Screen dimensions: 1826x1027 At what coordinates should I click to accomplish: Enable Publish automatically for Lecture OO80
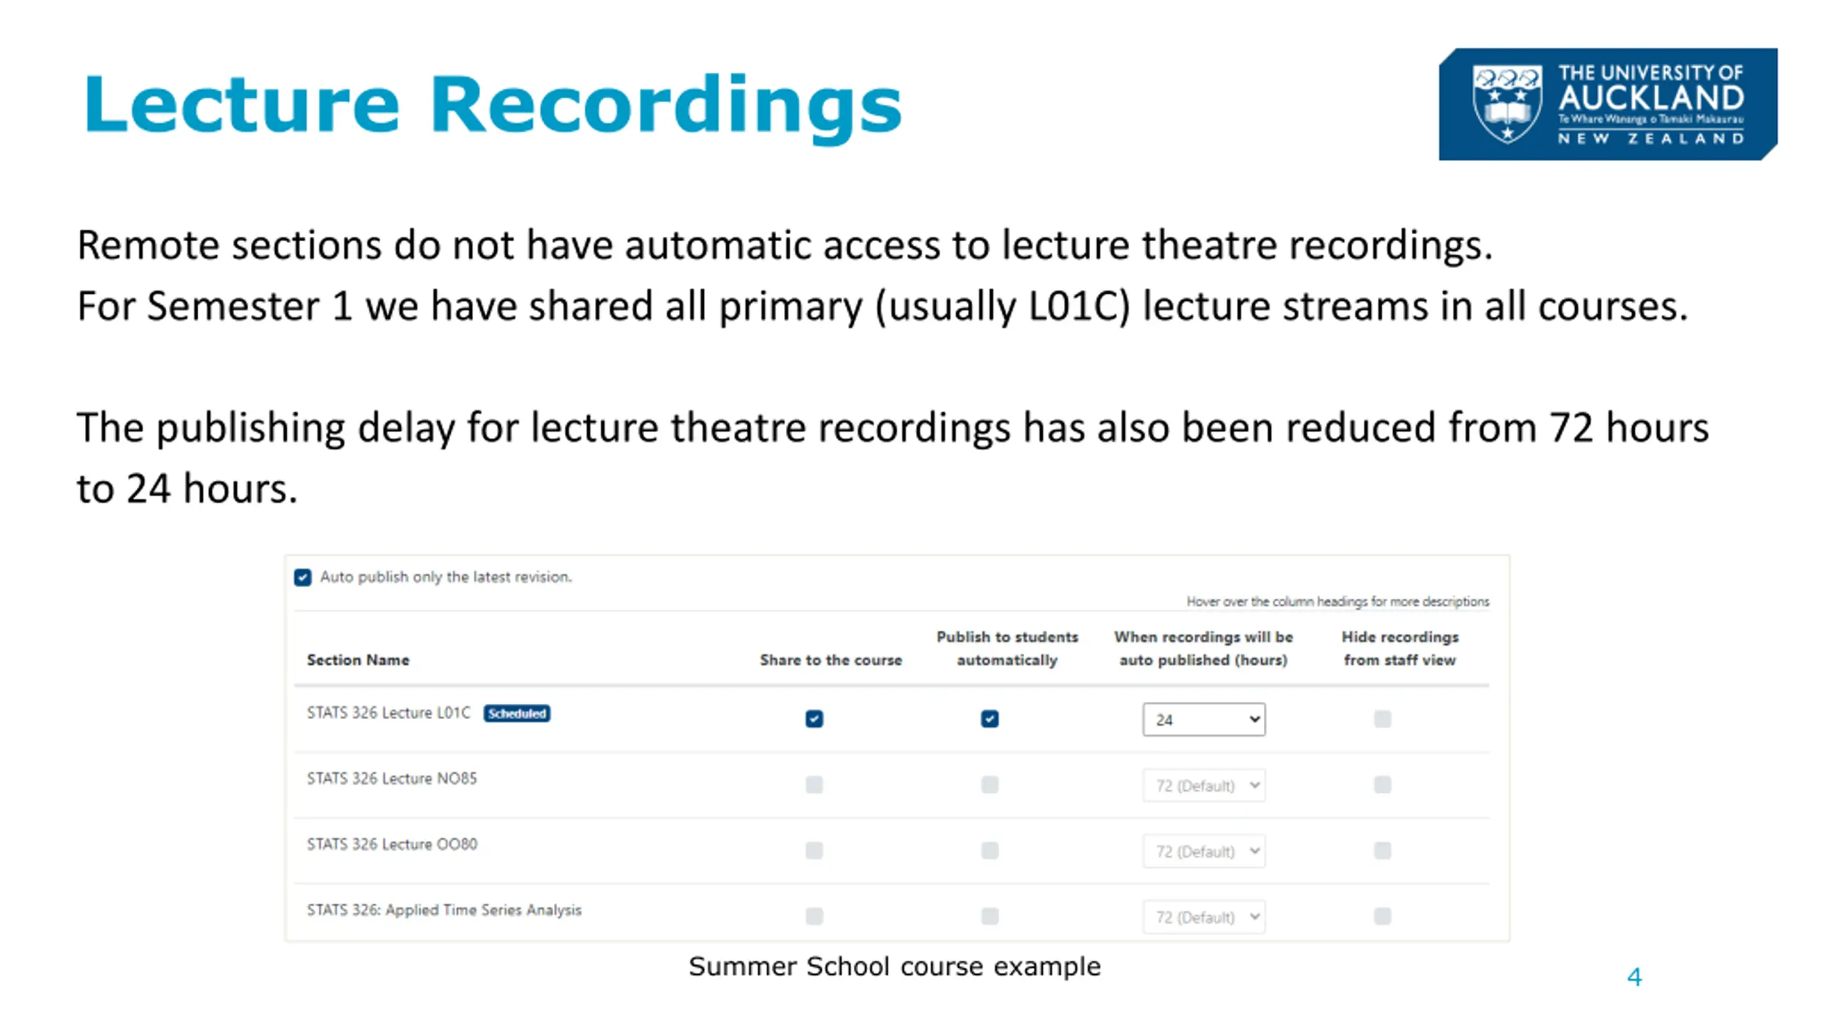[x=989, y=850]
